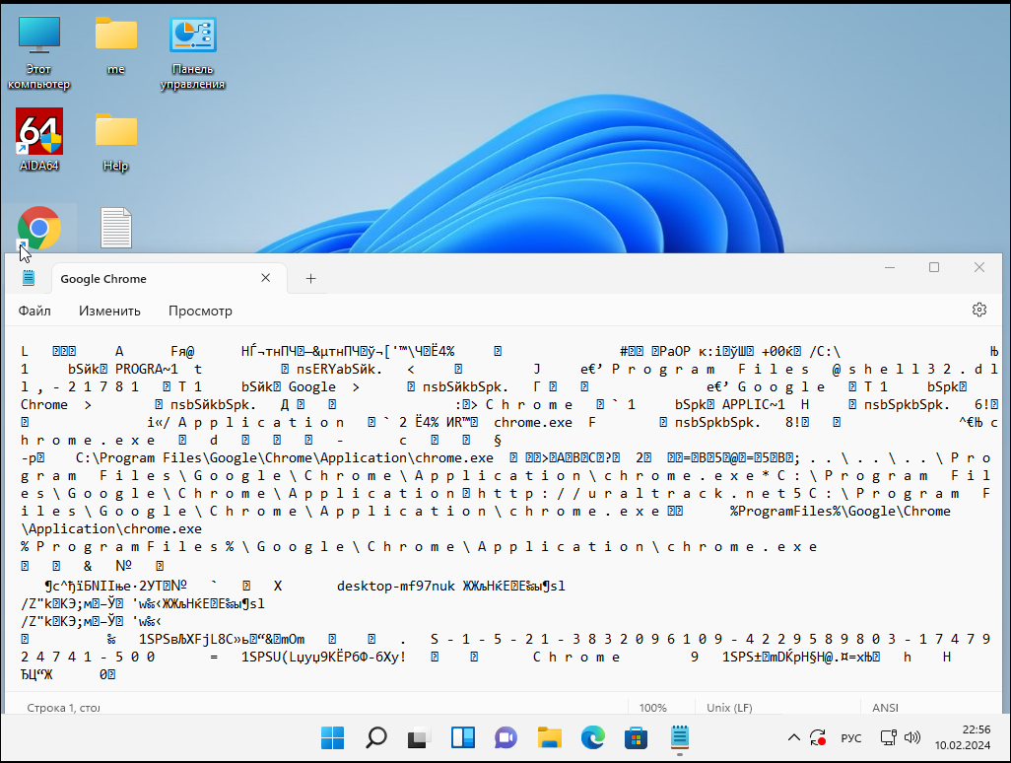Close the Notepad window
Screen dimensions: 1011x763
point(979,268)
